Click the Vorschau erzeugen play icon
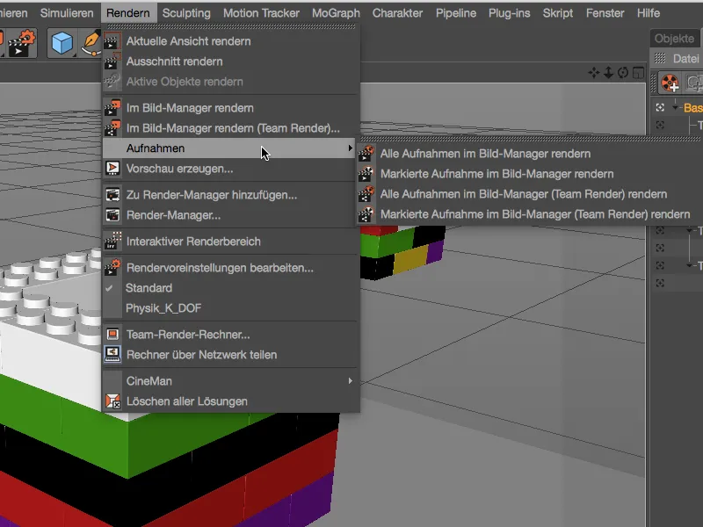The image size is (703, 527). point(112,169)
